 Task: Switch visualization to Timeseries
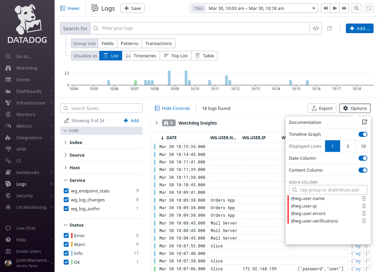click(x=141, y=56)
